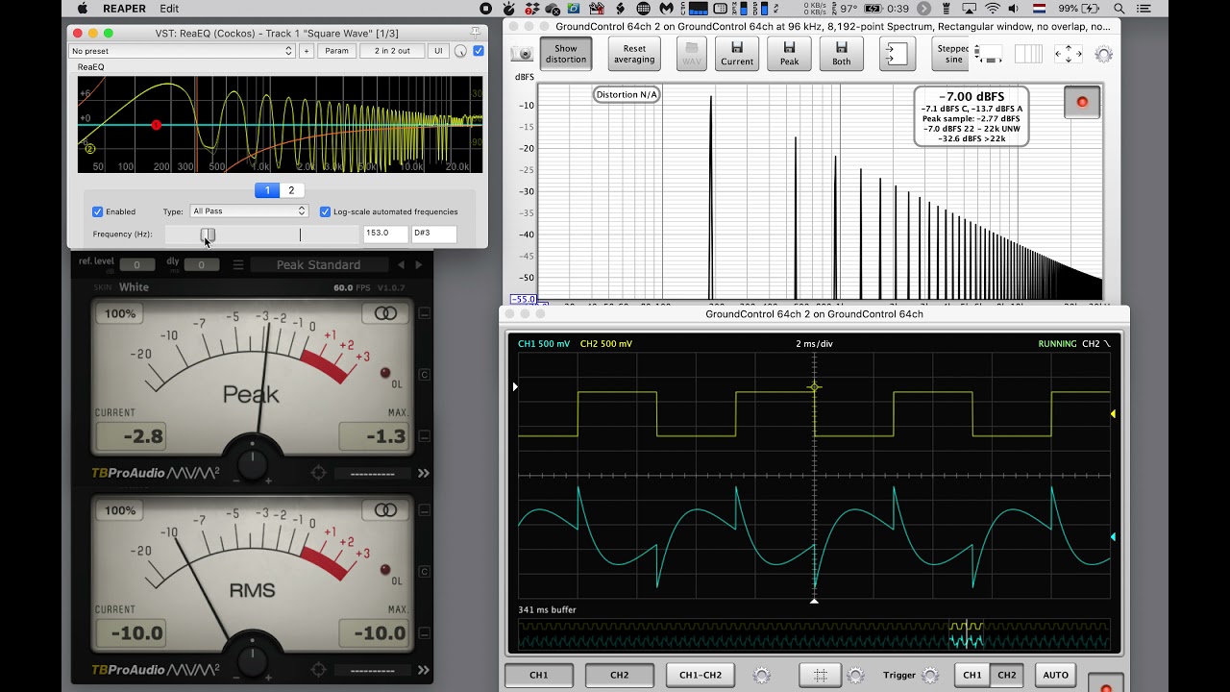Screen dimensions: 1230x692
Task: Open the Wi-Fi status menu
Action: coord(992,9)
